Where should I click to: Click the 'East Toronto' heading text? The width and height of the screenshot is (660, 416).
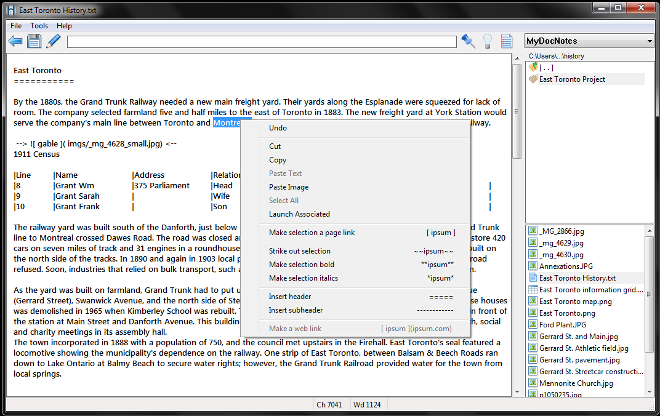(x=38, y=71)
